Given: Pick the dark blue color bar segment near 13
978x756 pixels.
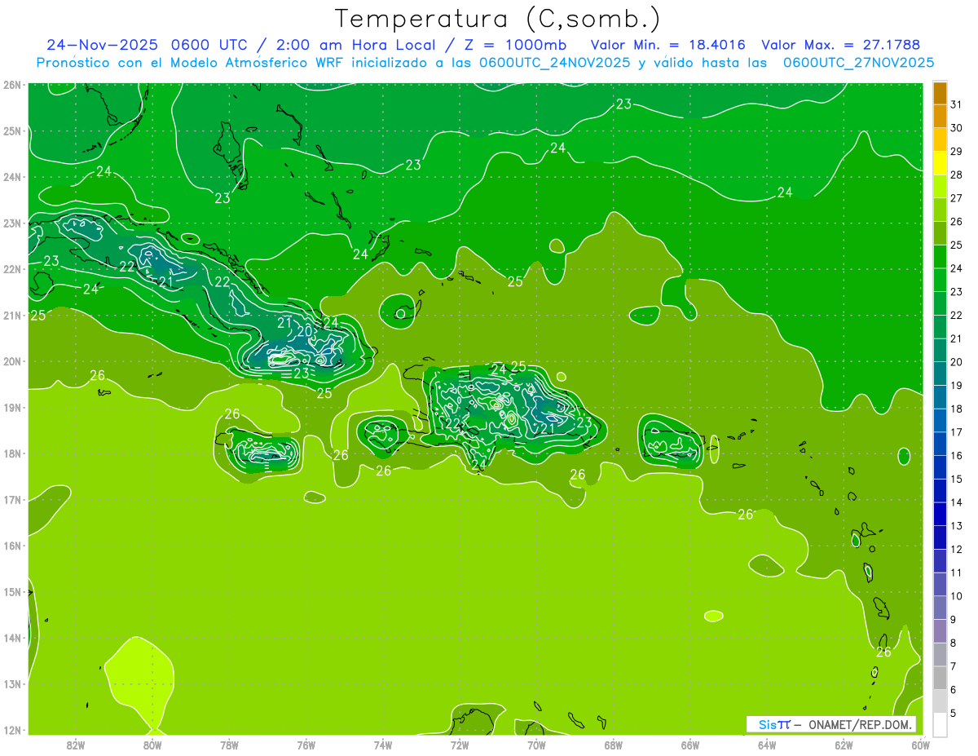Looking at the screenshot, I should 940,515.
